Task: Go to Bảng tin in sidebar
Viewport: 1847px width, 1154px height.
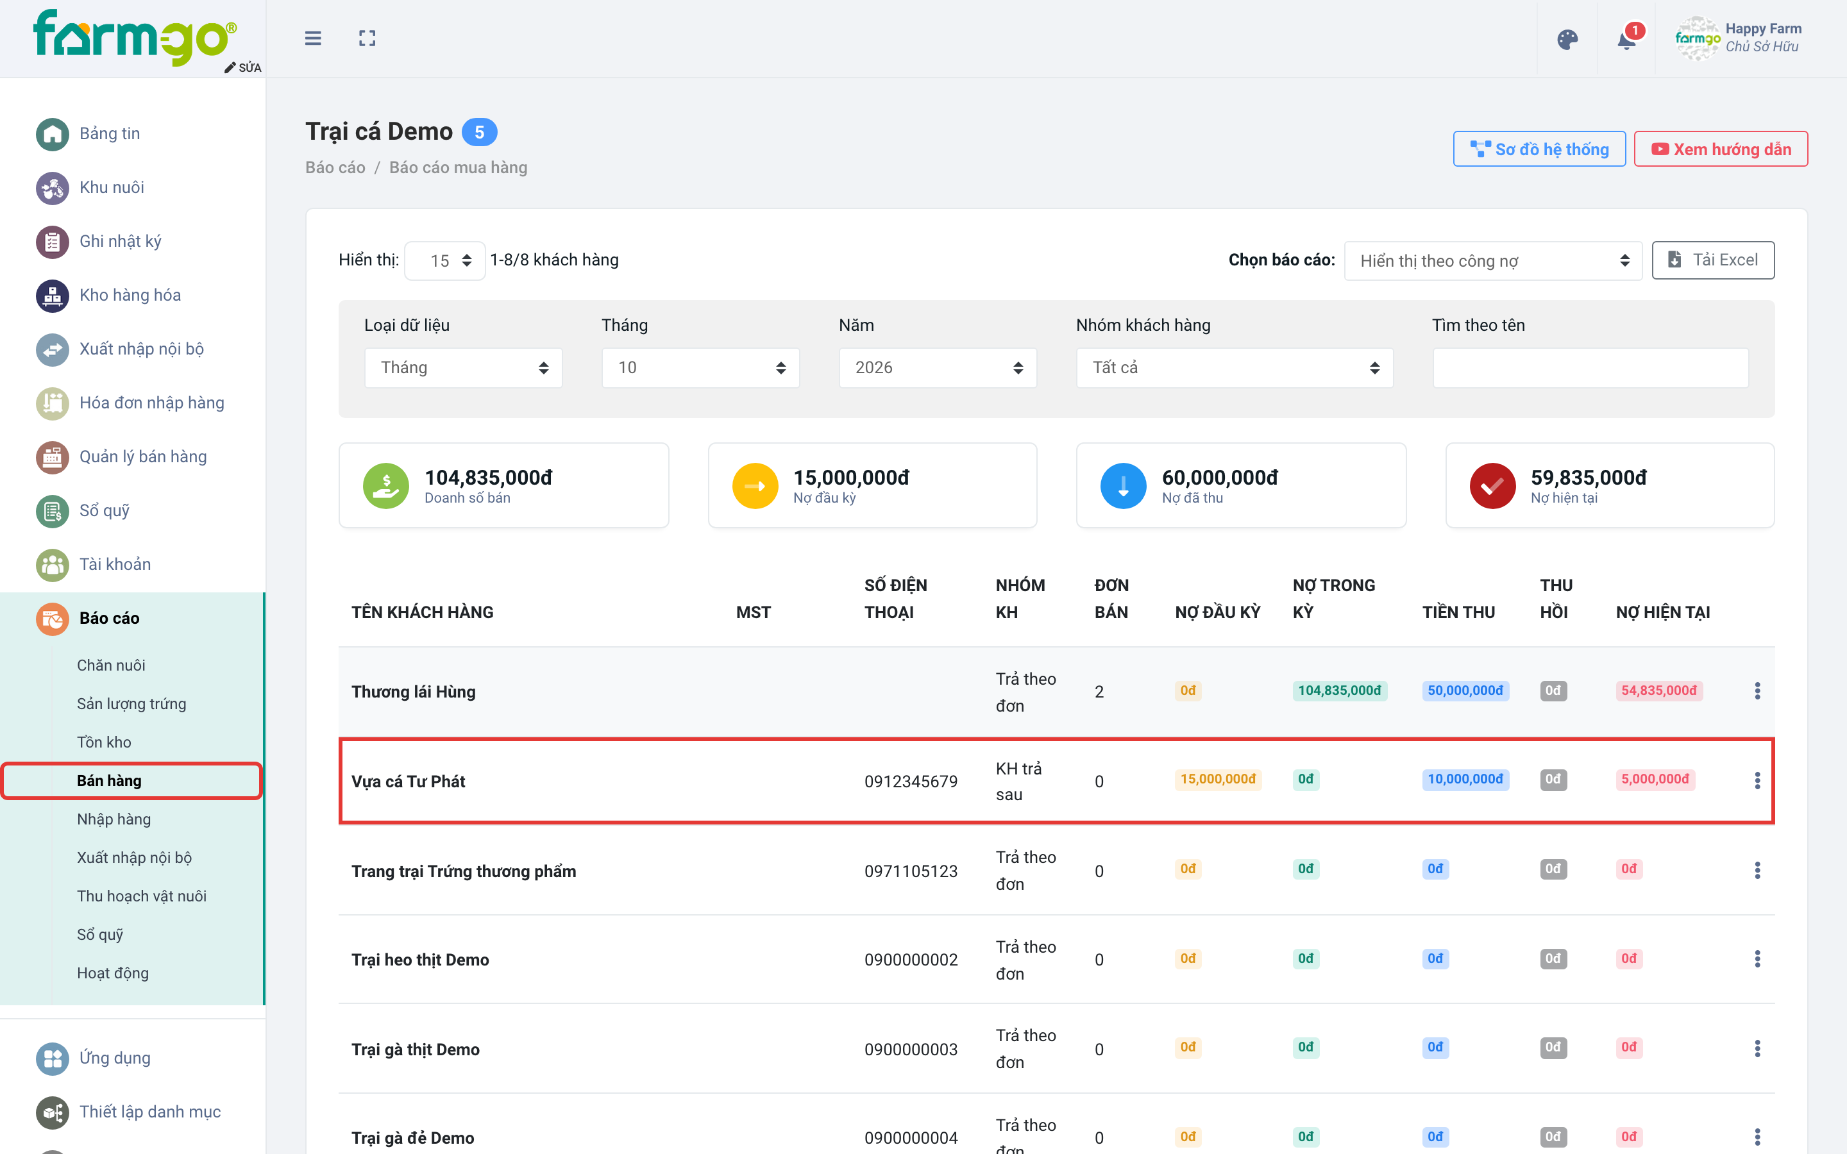Action: pos(110,133)
